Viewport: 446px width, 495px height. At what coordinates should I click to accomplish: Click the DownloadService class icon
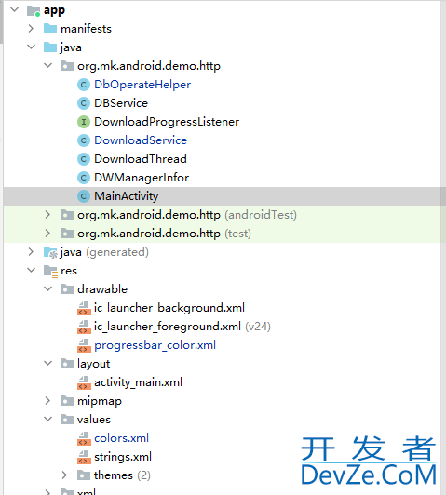(x=84, y=140)
